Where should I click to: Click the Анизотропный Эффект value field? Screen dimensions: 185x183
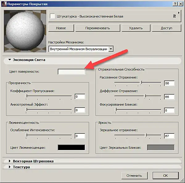(x=80, y=110)
